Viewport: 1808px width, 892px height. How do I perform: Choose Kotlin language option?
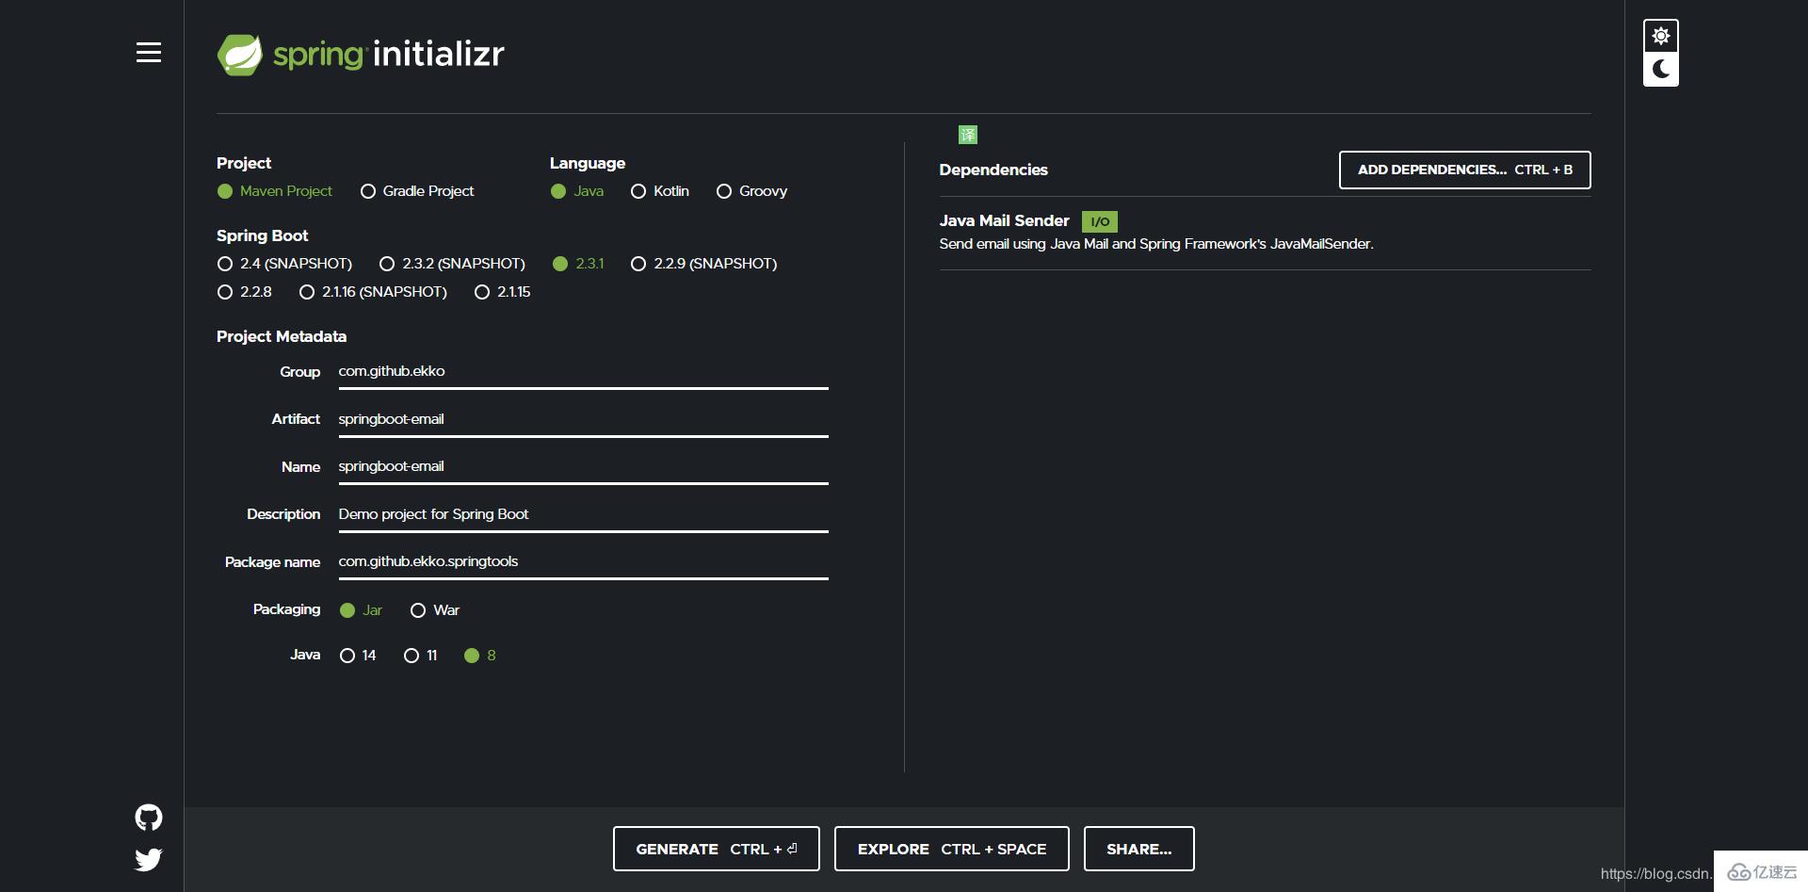(660, 191)
